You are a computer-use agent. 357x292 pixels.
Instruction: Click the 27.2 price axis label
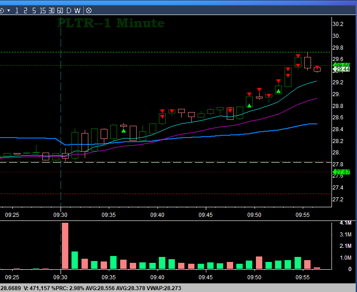[338, 200]
